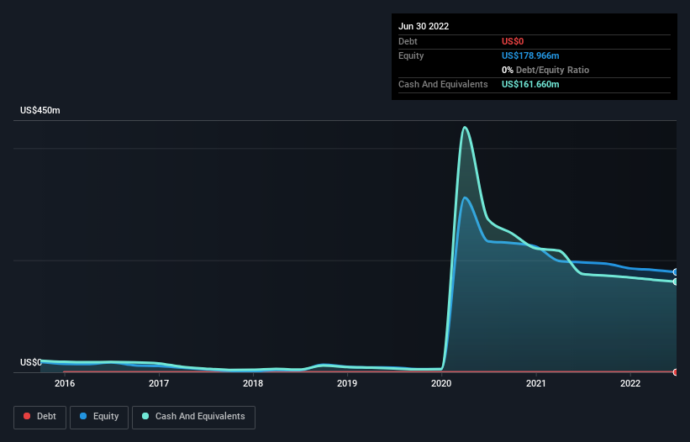Click Cash And Equivalents label in tooltip

(443, 84)
